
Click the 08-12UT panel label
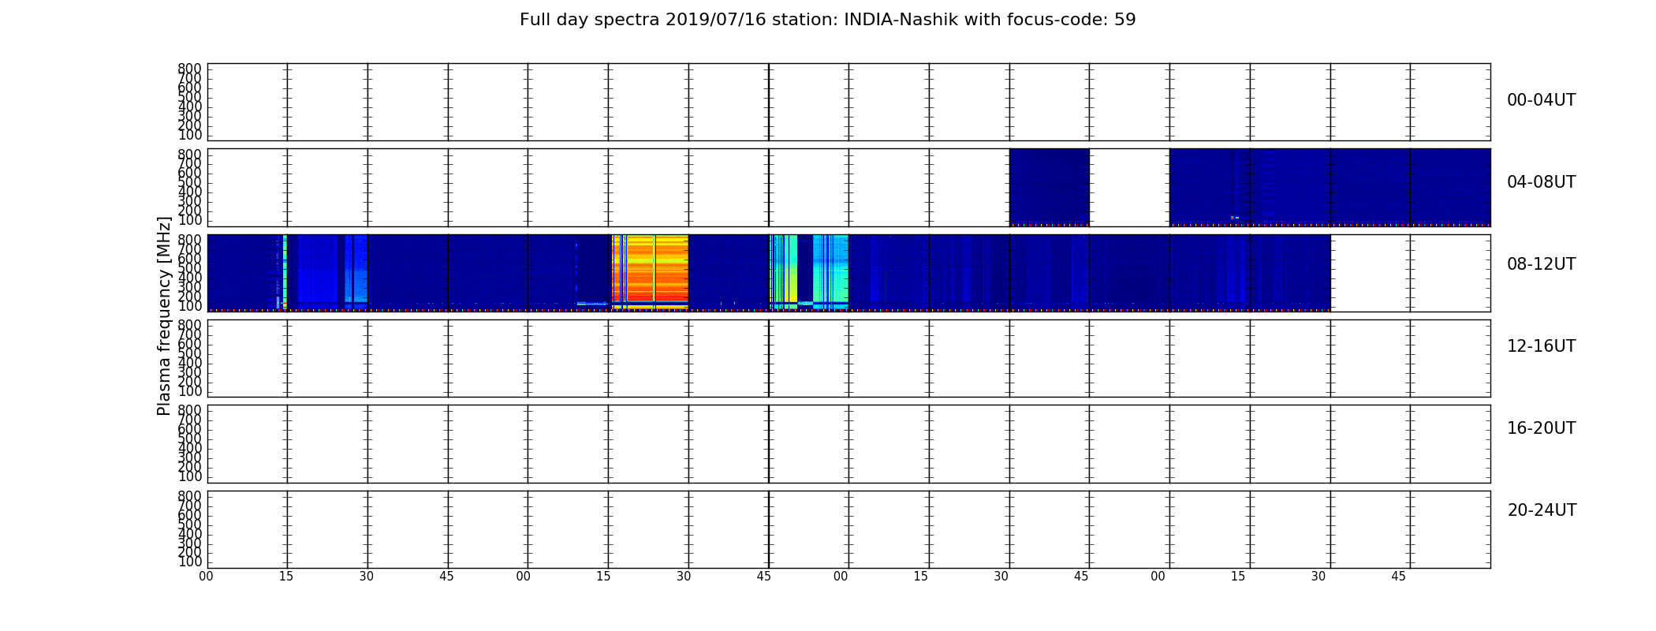tap(1541, 264)
